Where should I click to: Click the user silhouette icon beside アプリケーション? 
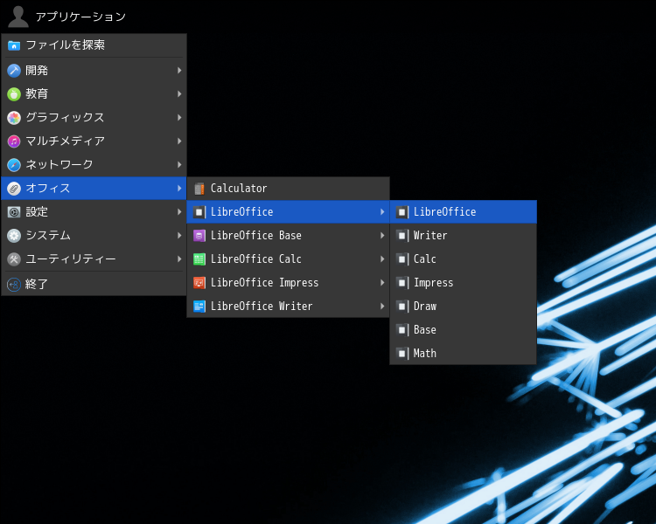(x=18, y=17)
